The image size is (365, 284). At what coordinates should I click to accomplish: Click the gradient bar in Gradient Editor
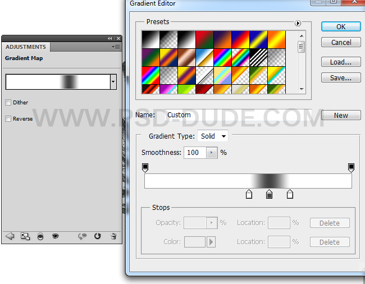[248, 181]
